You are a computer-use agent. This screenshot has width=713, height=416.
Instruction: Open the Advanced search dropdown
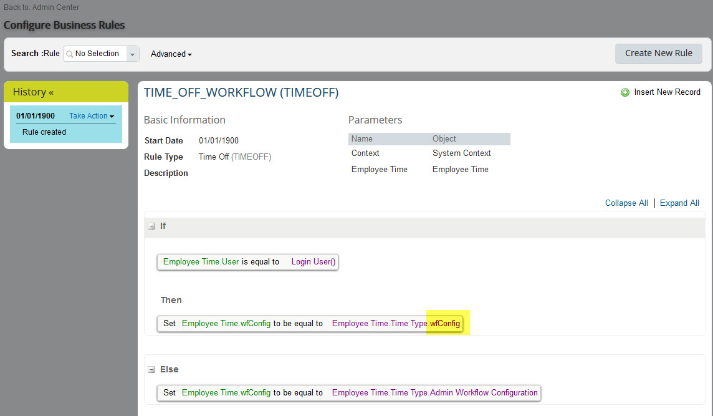(171, 54)
